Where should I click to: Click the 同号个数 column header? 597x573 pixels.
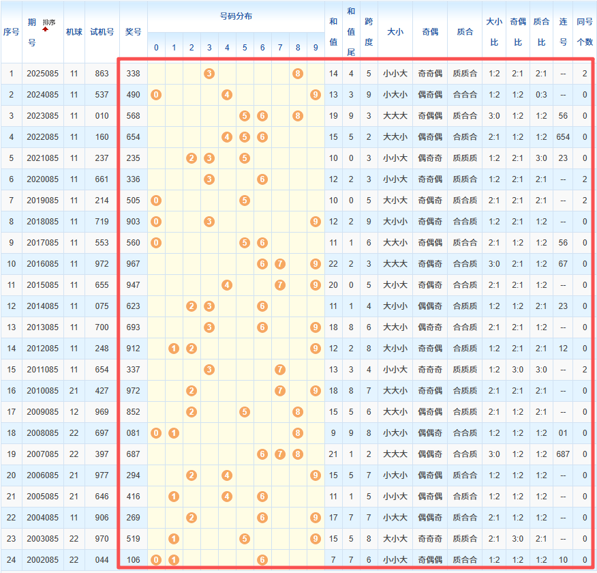coord(585,31)
